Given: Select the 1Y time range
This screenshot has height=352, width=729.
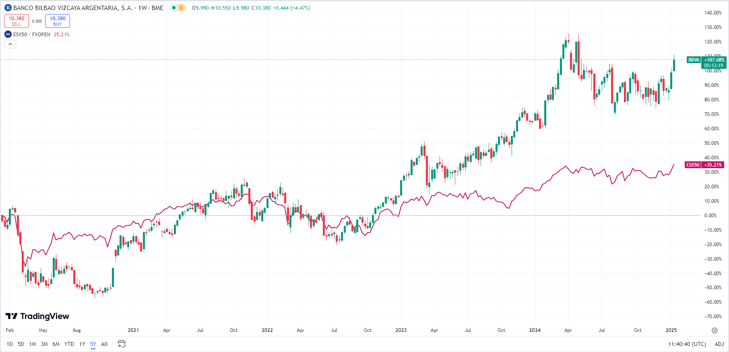Looking at the screenshot, I should click(82, 344).
